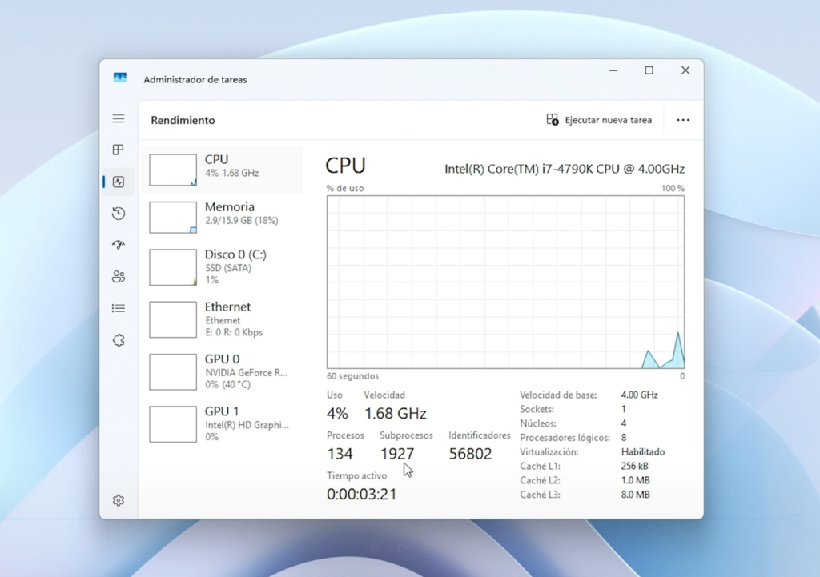Click the CPU usage graph
The width and height of the screenshot is (820, 577).
click(x=505, y=282)
